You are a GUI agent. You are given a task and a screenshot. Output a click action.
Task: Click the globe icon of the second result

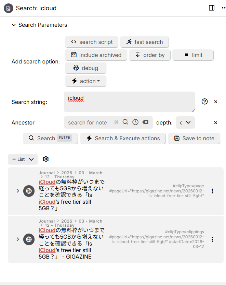29,239
